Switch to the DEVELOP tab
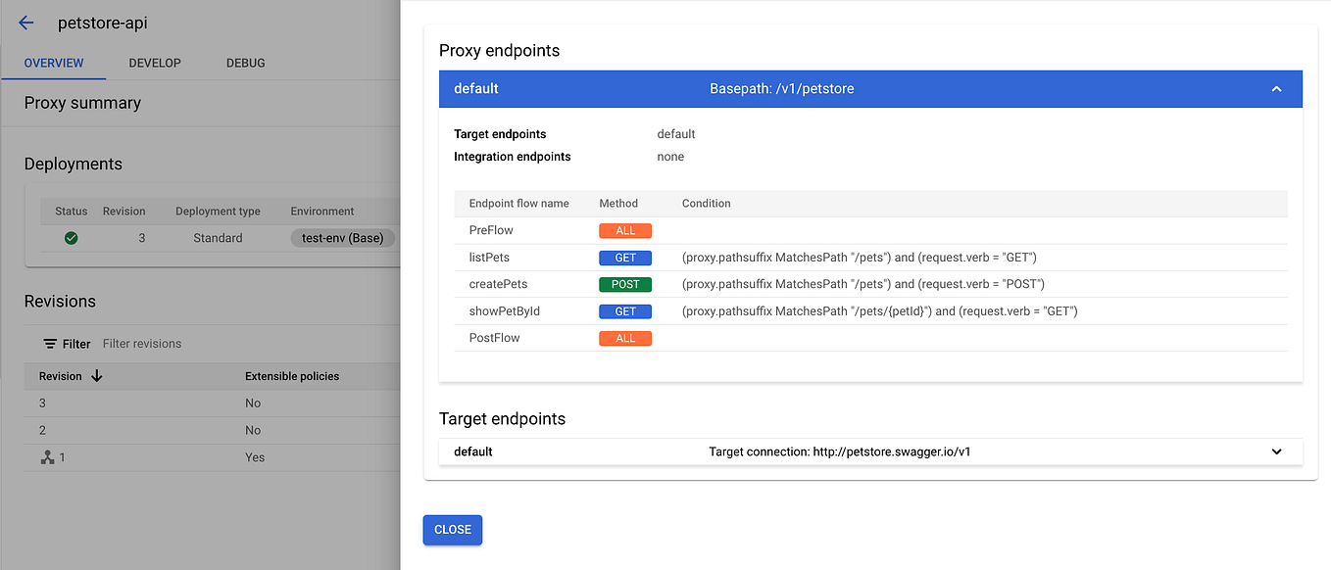 pos(154,63)
